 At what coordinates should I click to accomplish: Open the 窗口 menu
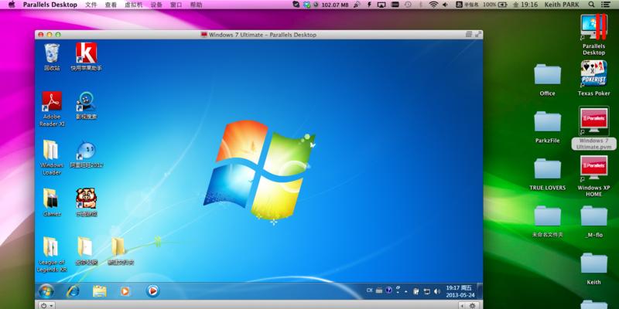pos(176,5)
